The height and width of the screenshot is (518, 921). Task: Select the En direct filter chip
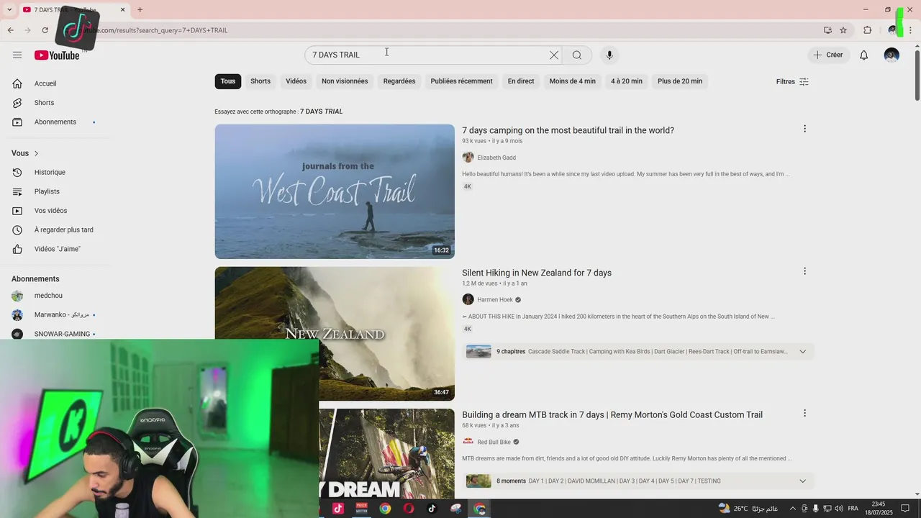pyautogui.click(x=521, y=81)
